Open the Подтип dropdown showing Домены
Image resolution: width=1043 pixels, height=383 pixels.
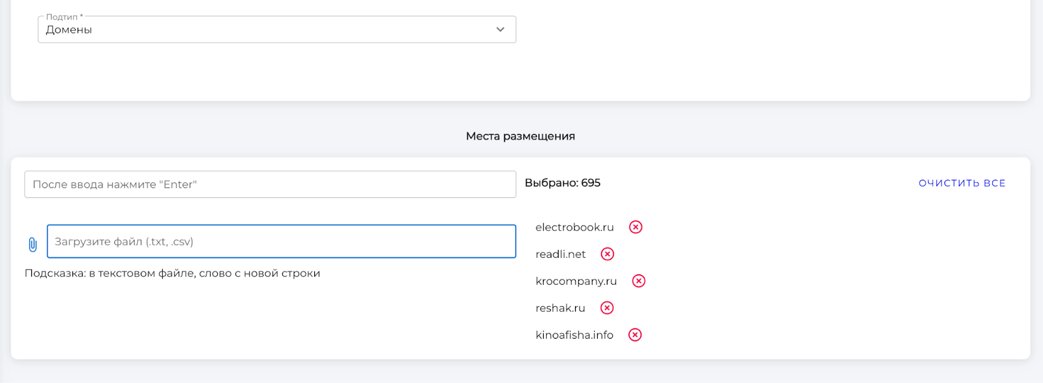click(x=277, y=29)
